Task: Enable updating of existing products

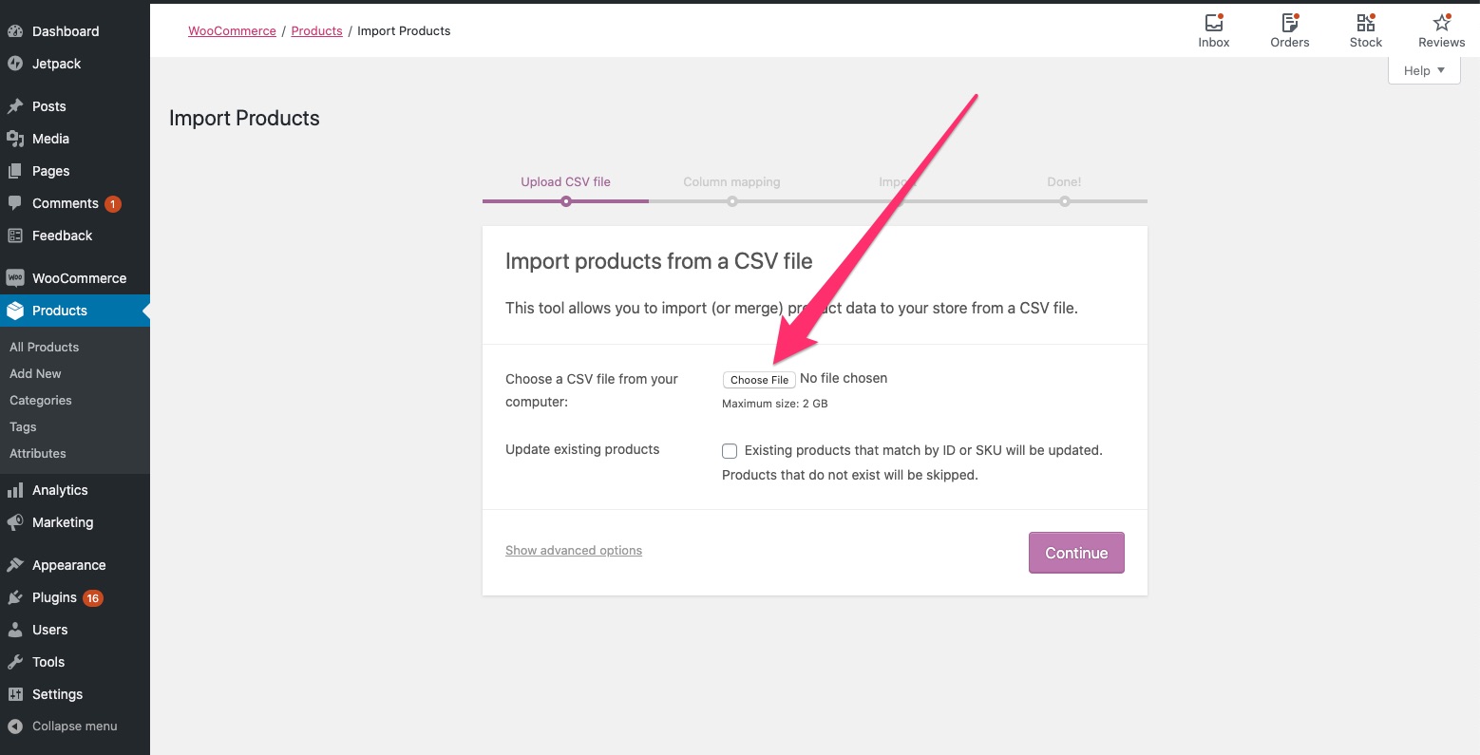Action: (729, 450)
